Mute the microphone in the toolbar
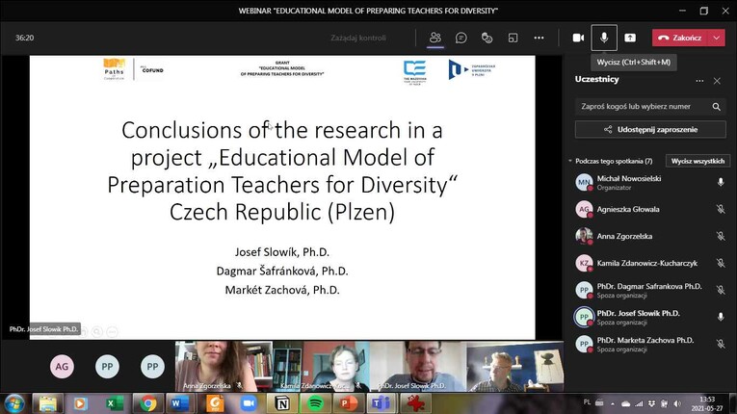 coord(604,38)
